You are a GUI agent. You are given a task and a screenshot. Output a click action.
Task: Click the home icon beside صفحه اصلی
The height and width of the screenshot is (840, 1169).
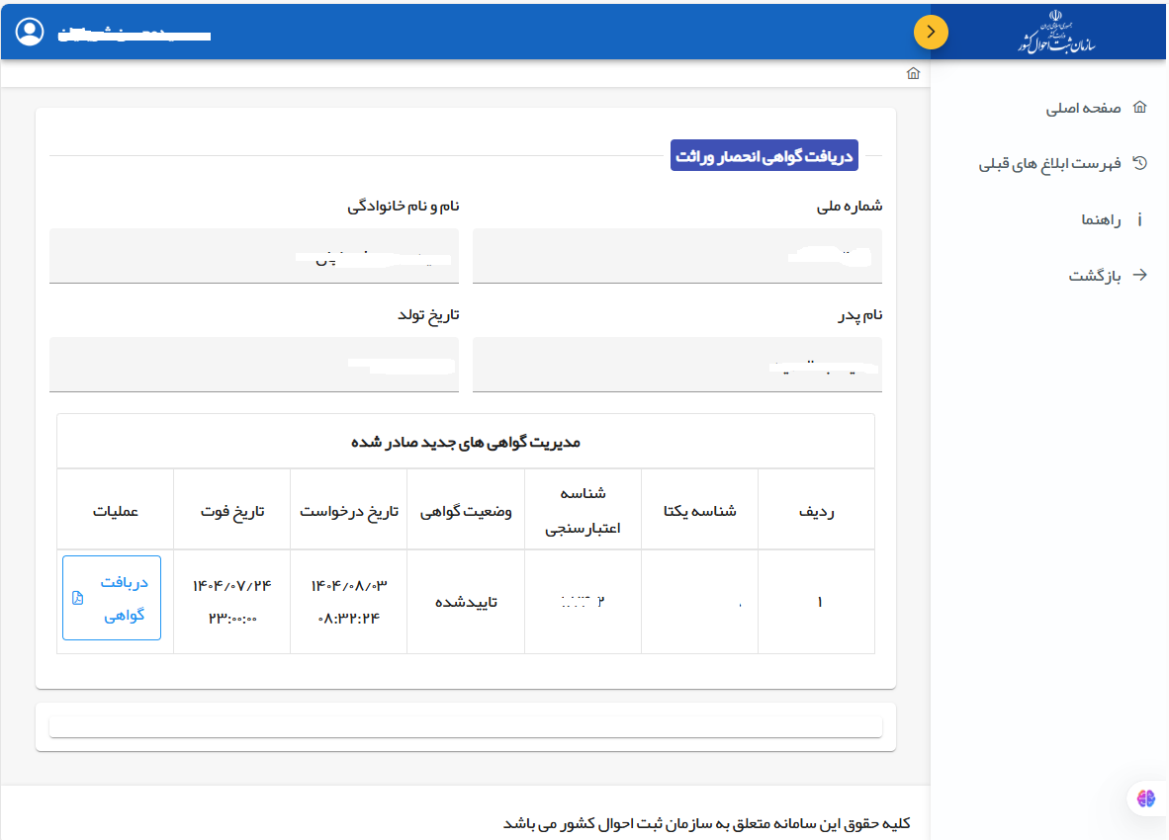tap(1139, 108)
